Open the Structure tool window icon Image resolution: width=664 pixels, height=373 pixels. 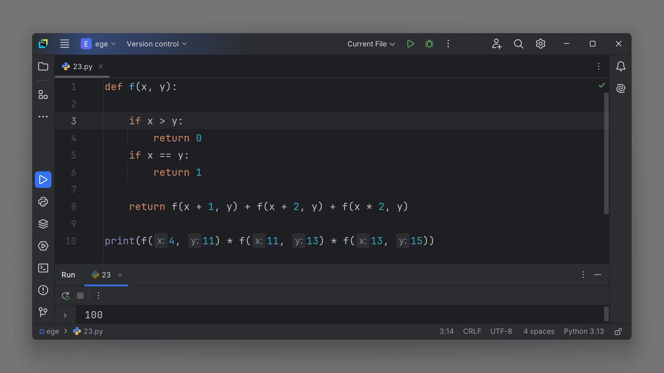43,94
